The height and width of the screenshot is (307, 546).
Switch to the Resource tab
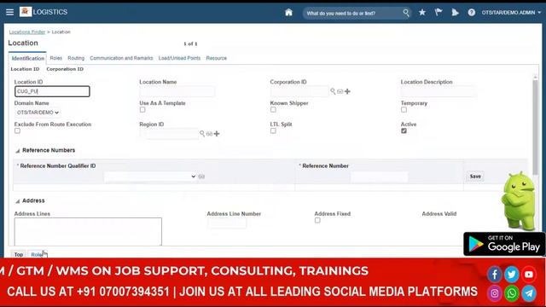pyautogui.click(x=216, y=58)
